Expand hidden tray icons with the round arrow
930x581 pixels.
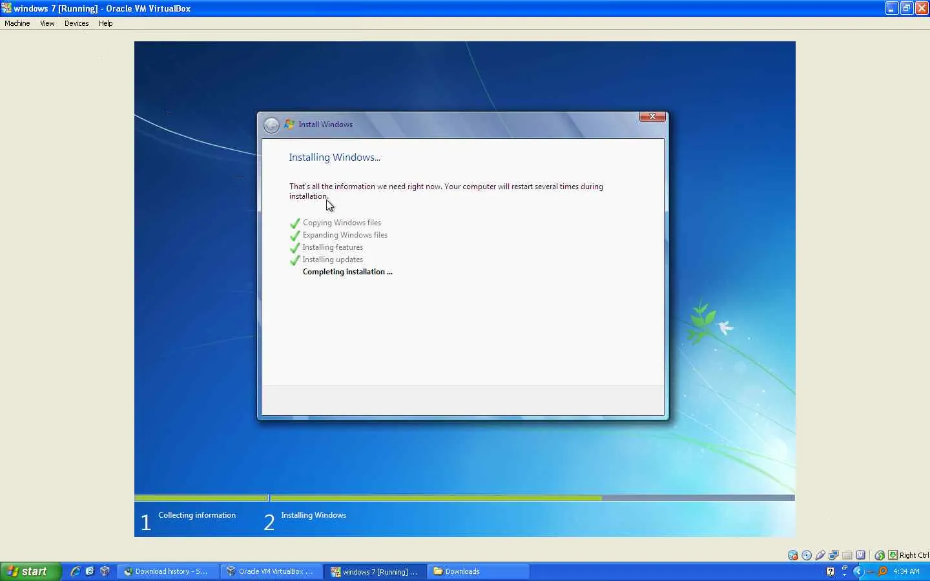click(858, 571)
